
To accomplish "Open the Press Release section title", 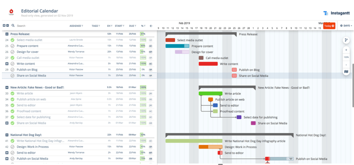I will pos(20,34).
